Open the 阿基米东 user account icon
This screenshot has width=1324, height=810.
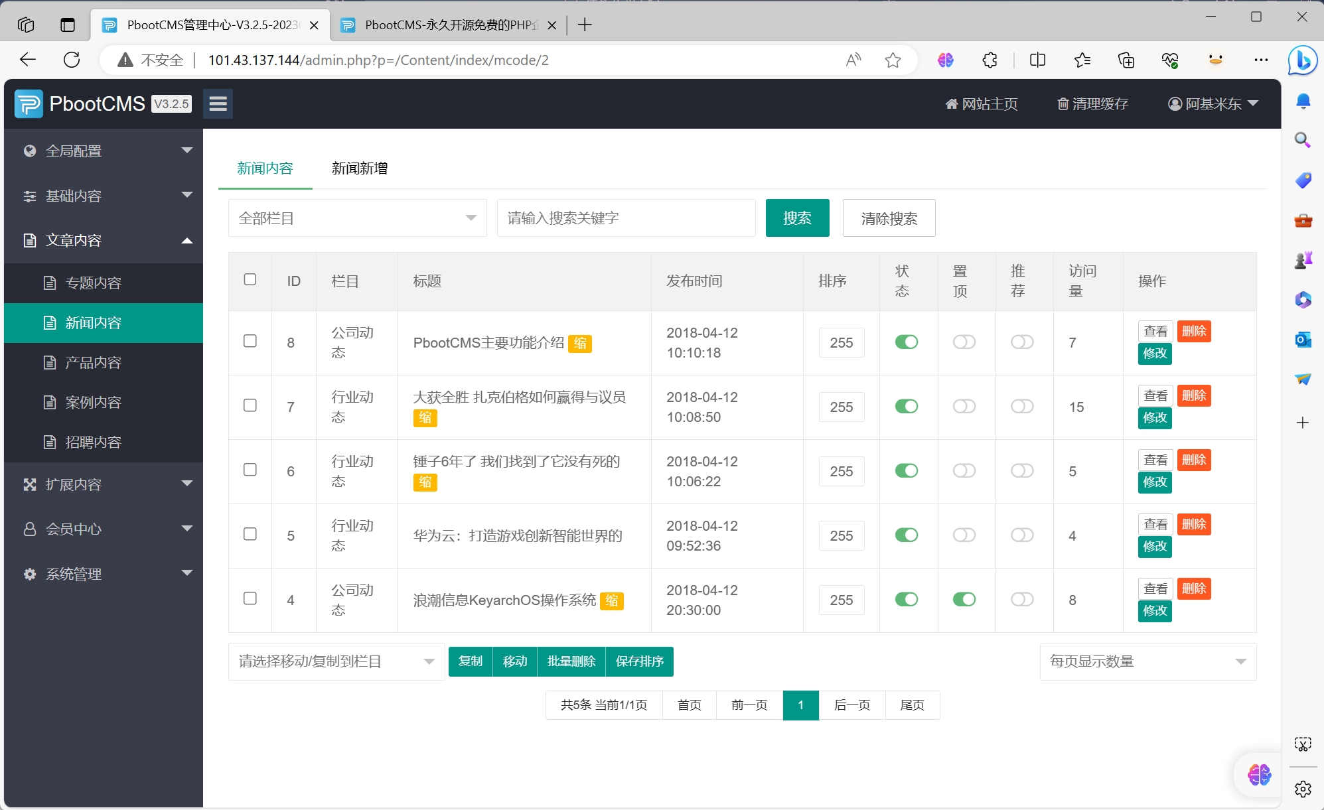coord(1173,103)
